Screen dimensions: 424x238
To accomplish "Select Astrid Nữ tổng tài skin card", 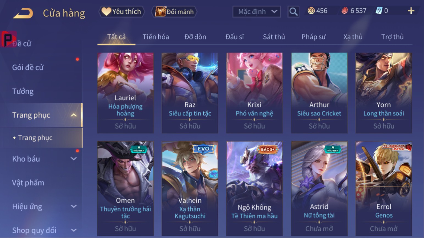I will (x=319, y=189).
